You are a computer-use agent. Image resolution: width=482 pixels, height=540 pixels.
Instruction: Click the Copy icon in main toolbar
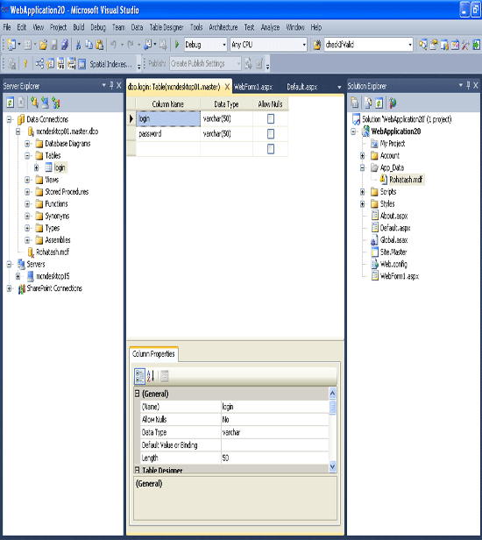89,45
